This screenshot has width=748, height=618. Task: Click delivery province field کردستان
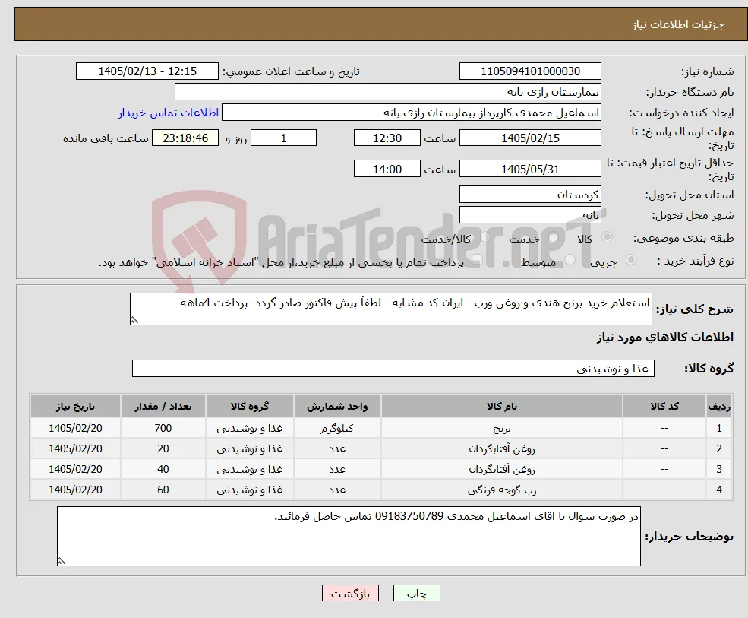pos(530,195)
